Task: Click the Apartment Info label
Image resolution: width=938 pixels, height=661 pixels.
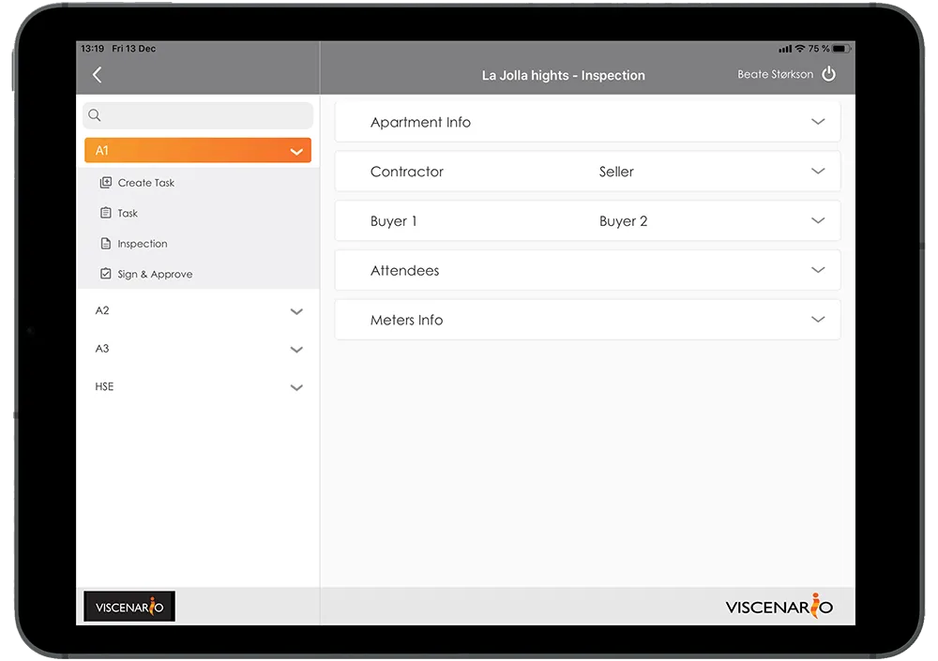Action: [x=420, y=122]
